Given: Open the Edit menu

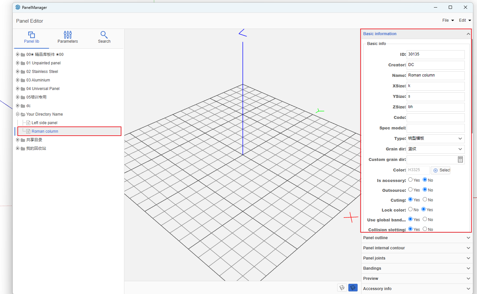Looking at the screenshot, I should click(x=464, y=20).
